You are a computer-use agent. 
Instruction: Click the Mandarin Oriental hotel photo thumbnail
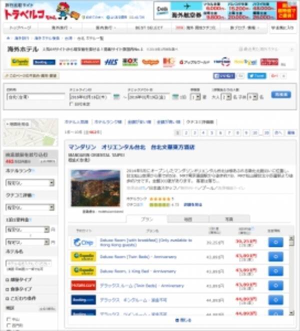pos(95,188)
